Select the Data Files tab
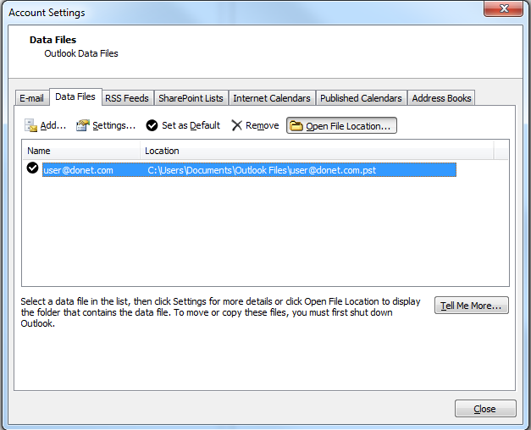 pos(75,96)
